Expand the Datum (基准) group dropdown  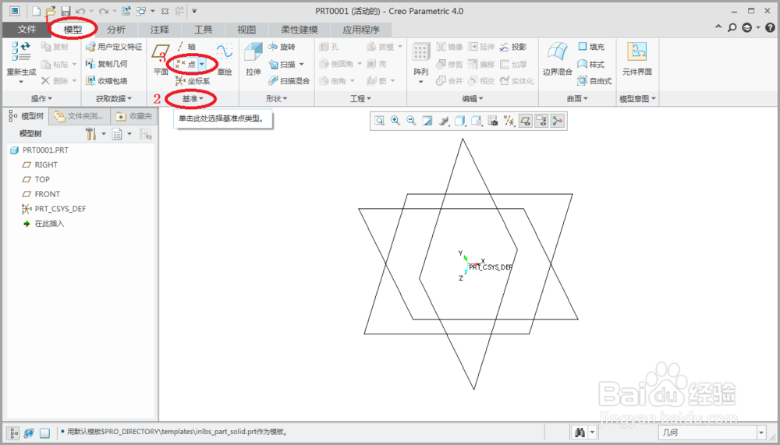[193, 99]
